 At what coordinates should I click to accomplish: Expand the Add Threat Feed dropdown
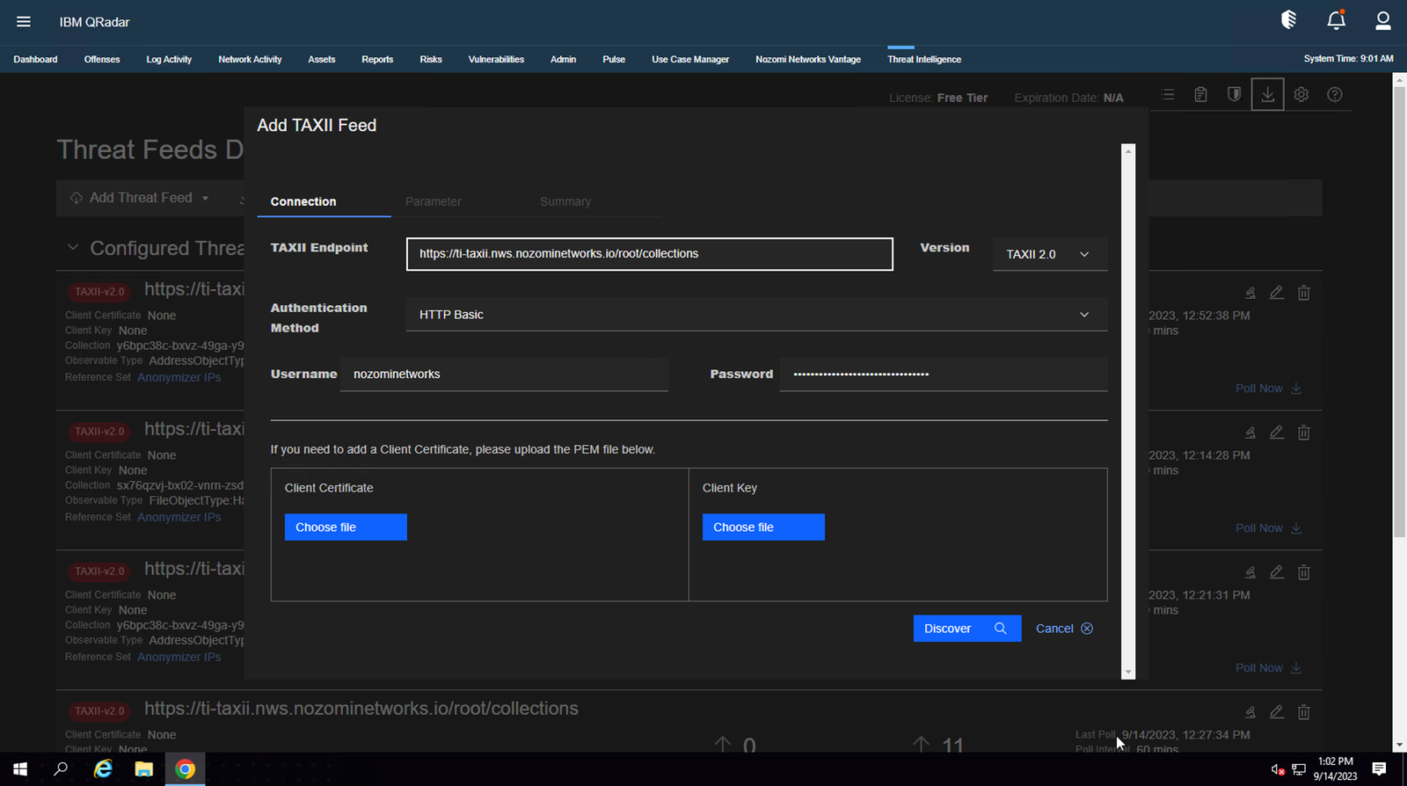pos(141,198)
